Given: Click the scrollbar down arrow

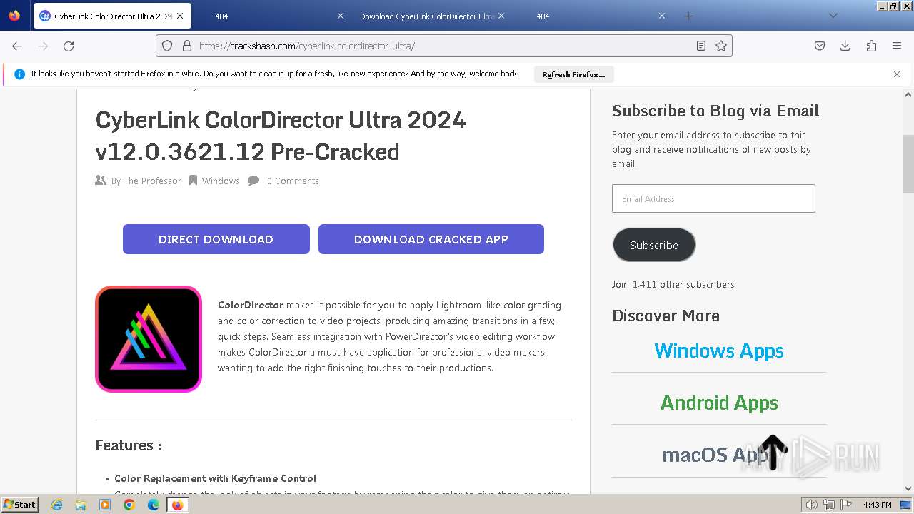Looking at the screenshot, I should point(908,488).
